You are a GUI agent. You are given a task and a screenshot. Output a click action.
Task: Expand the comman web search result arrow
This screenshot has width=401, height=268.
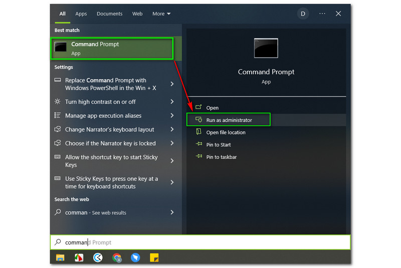(172, 212)
